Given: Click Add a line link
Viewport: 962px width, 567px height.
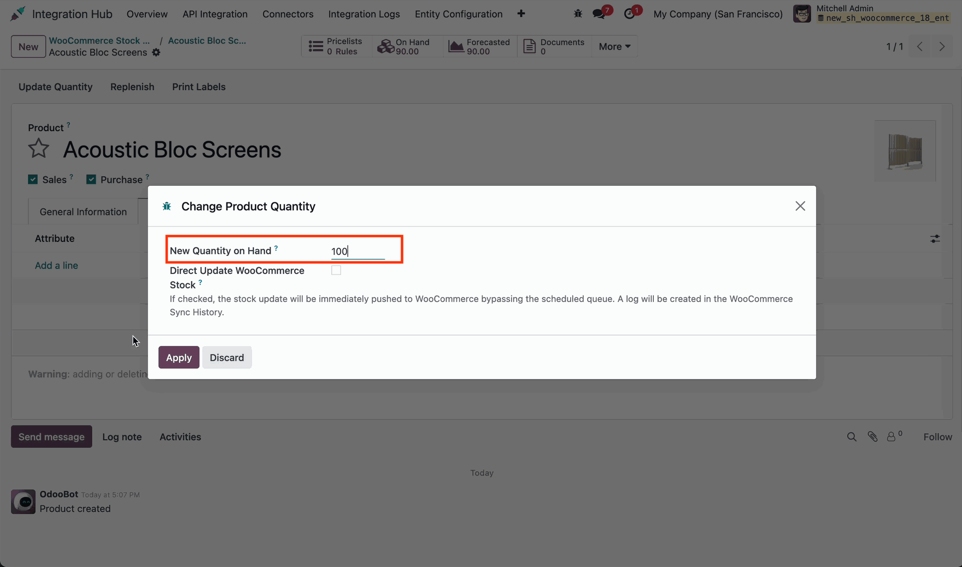Looking at the screenshot, I should point(56,265).
